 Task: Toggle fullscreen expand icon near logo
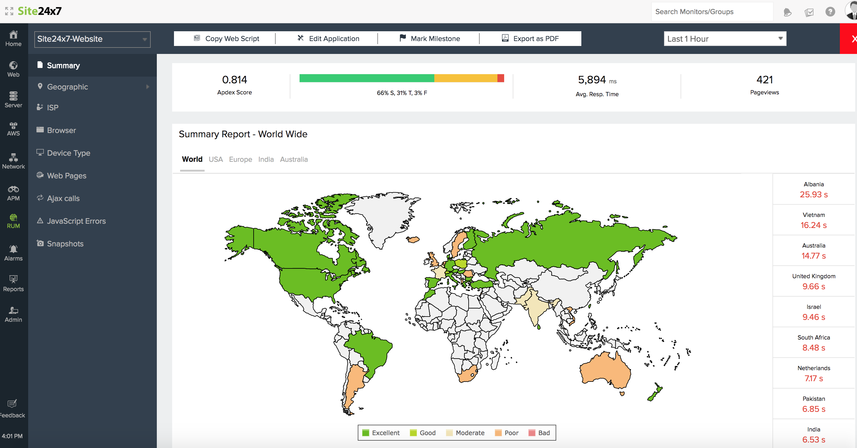click(9, 11)
